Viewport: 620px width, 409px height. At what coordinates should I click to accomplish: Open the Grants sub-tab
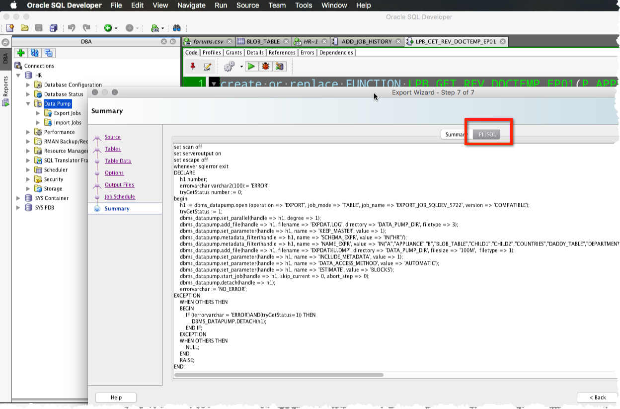click(x=233, y=53)
